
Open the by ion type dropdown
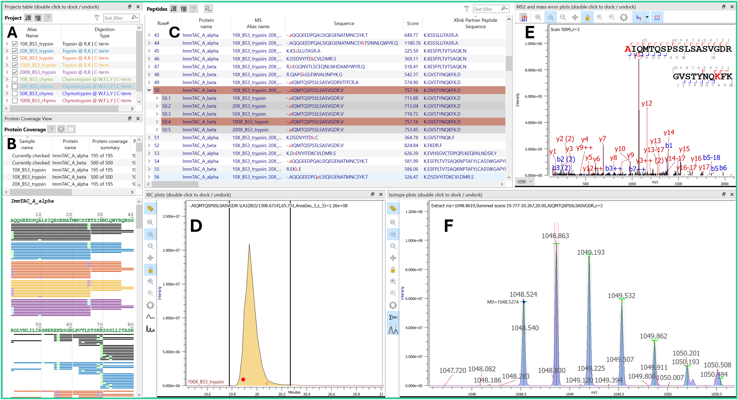[x=647, y=17]
